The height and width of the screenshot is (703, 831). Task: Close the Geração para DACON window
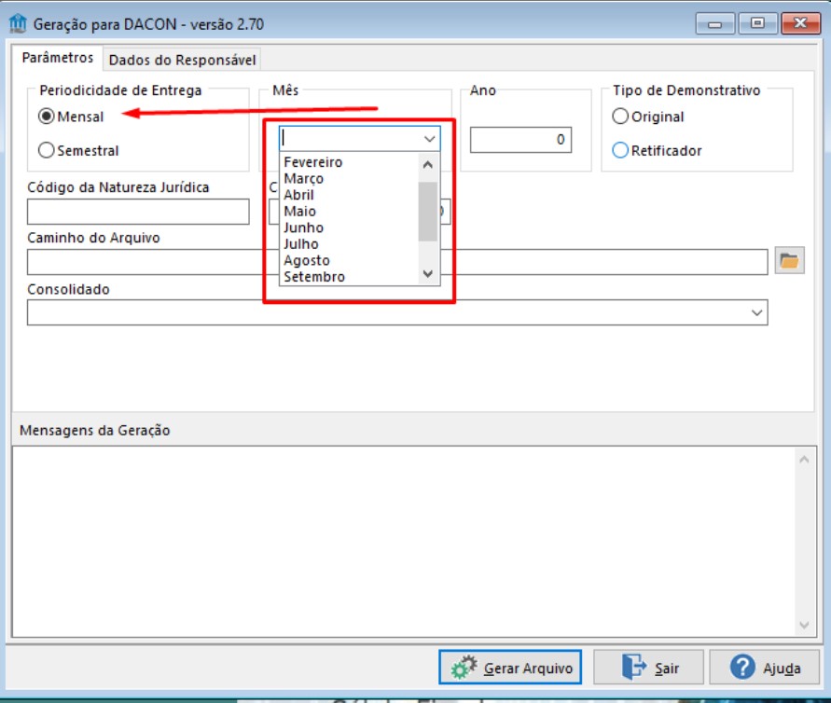[800, 24]
